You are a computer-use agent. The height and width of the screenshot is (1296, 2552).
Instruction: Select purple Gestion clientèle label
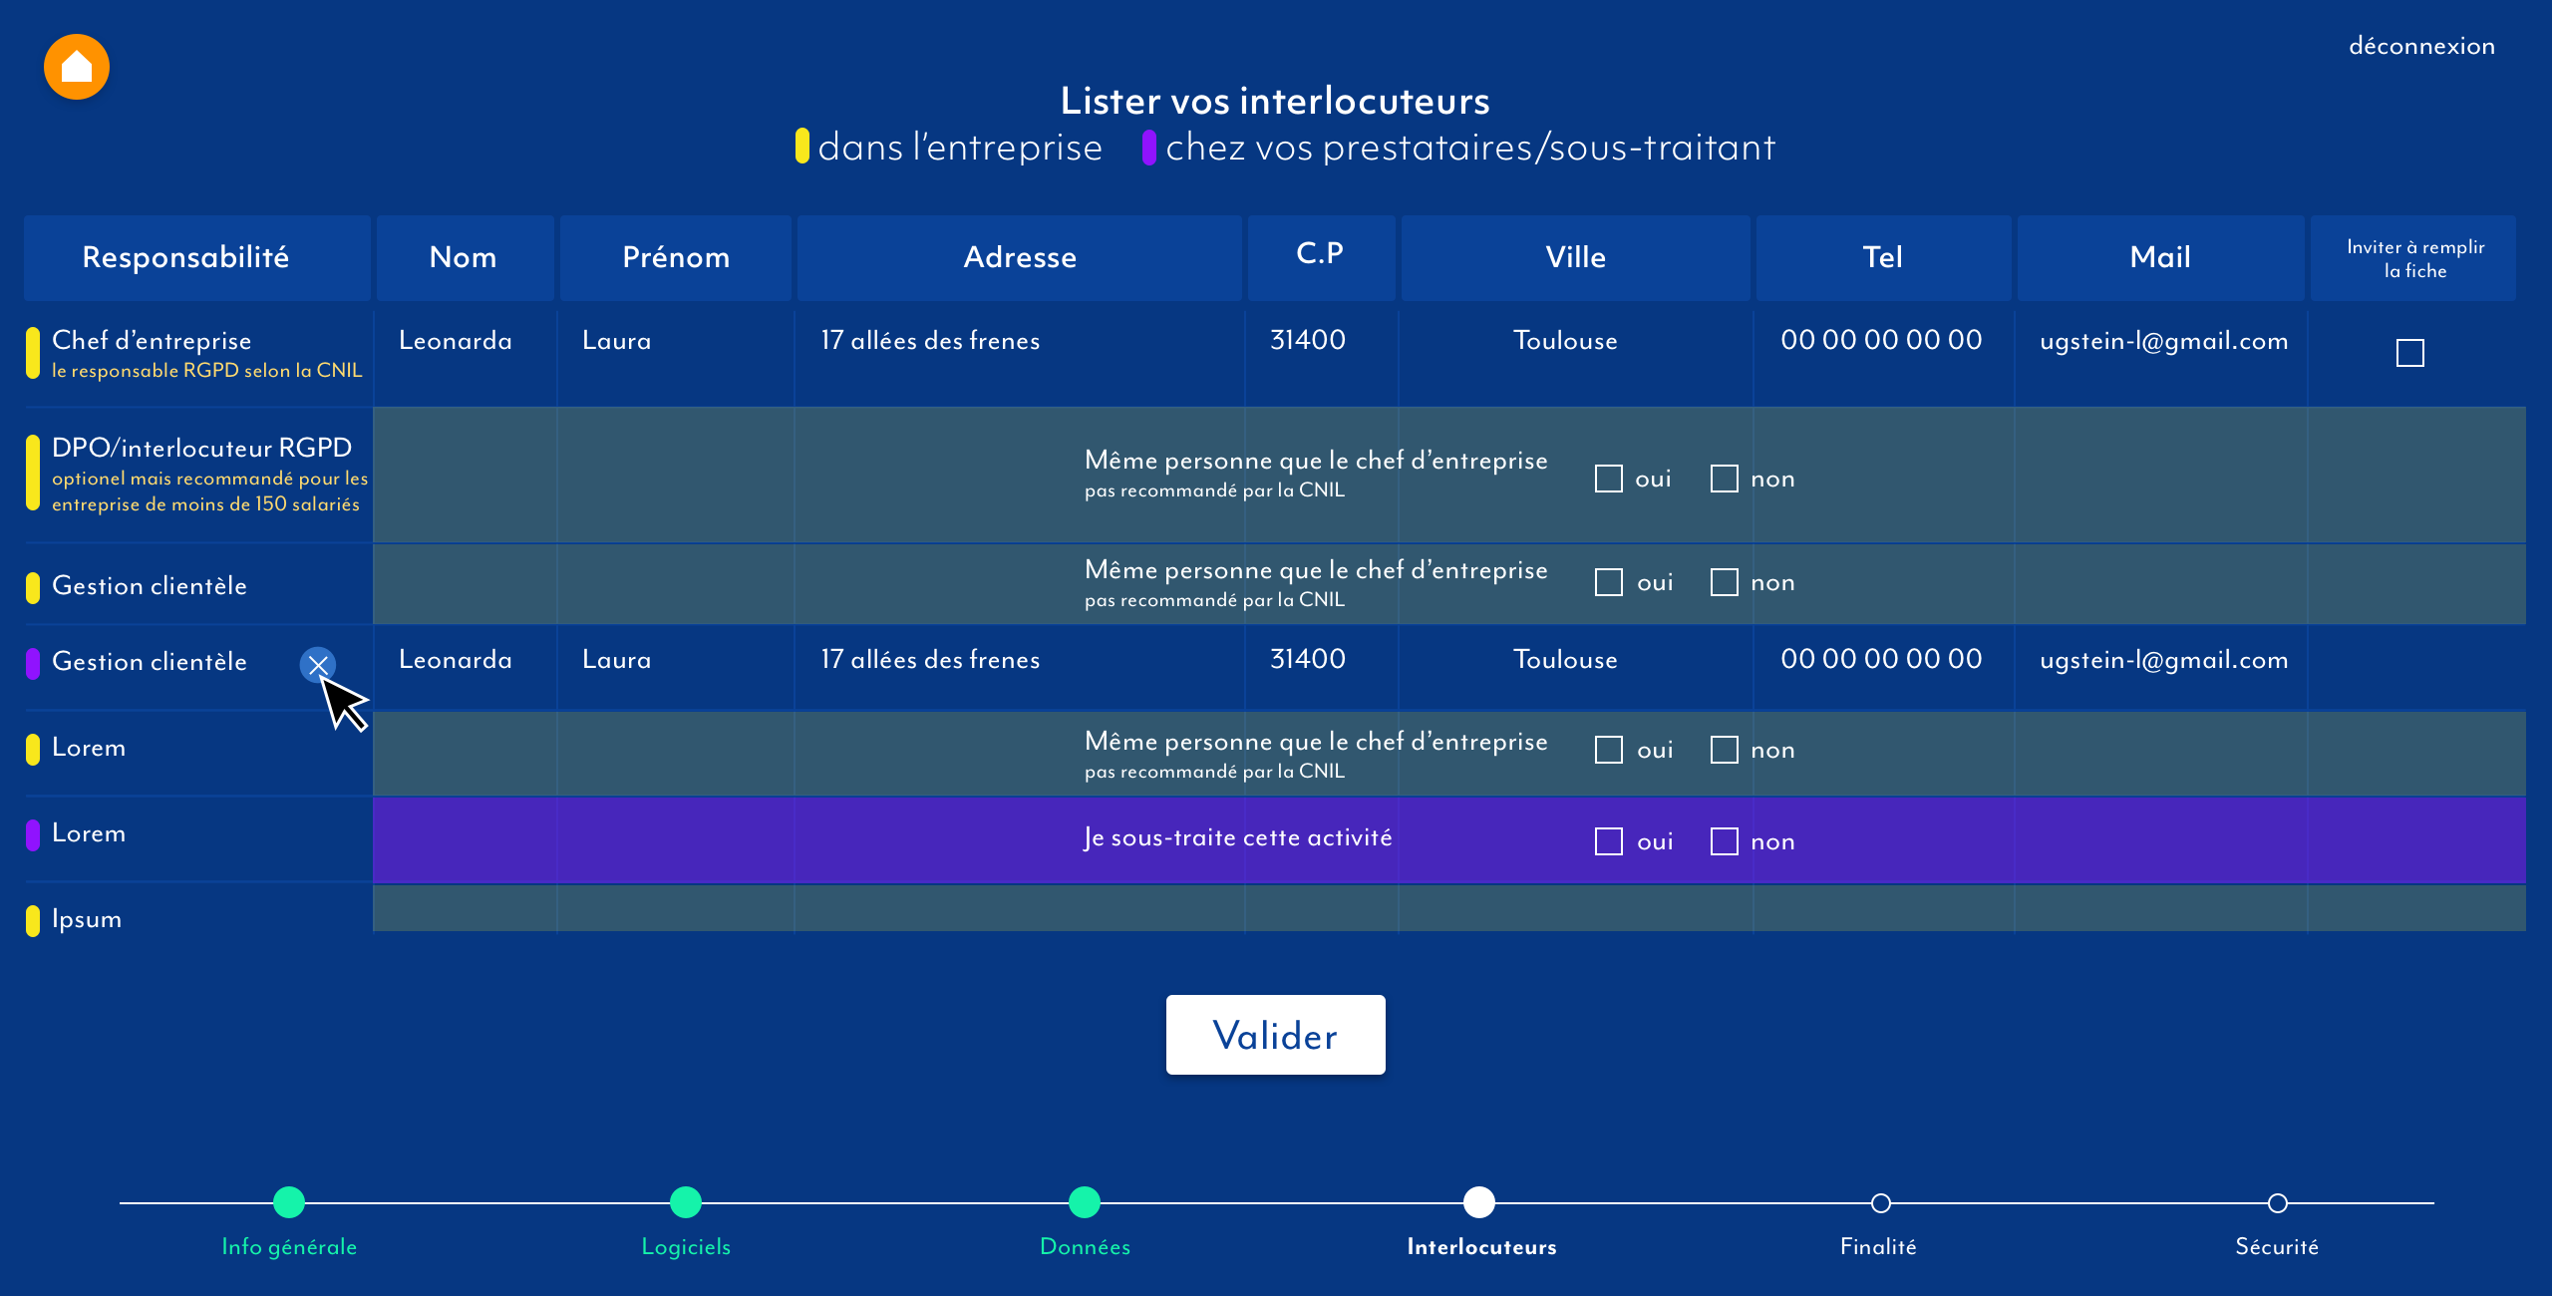[150, 662]
